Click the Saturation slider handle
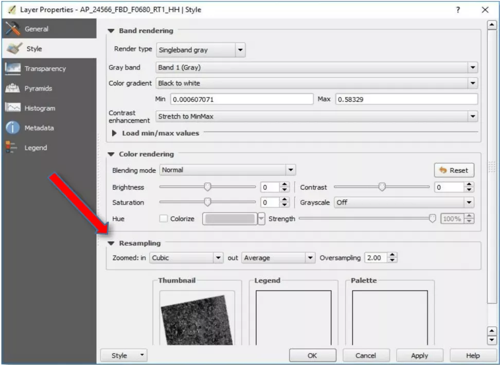The width and height of the screenshot is (500, 365). click(208, 202)
